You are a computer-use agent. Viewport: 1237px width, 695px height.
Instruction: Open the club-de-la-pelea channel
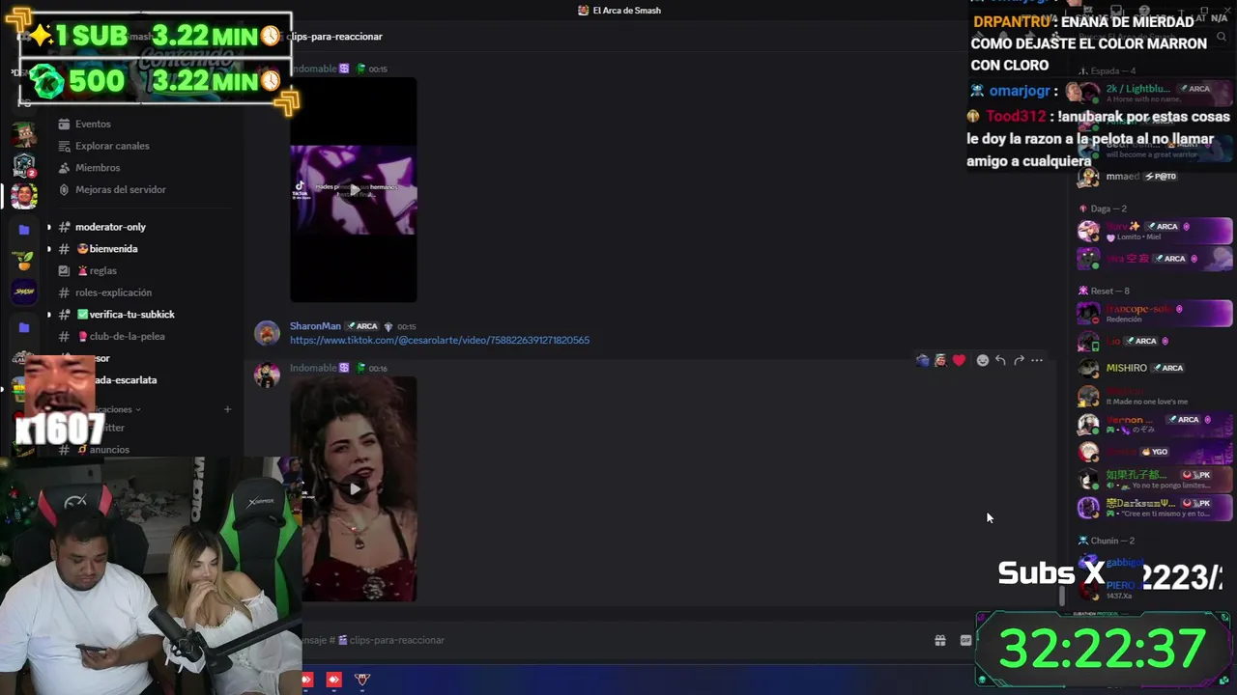click(x=120, y=337)
